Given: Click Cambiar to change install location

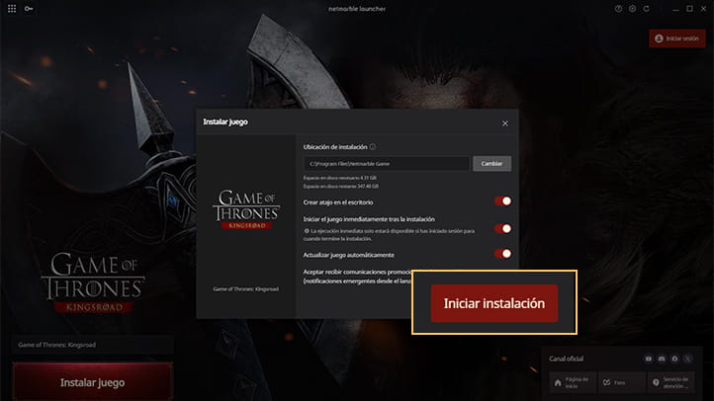Looking at the screenshot, I should click(x=491, y=164).
